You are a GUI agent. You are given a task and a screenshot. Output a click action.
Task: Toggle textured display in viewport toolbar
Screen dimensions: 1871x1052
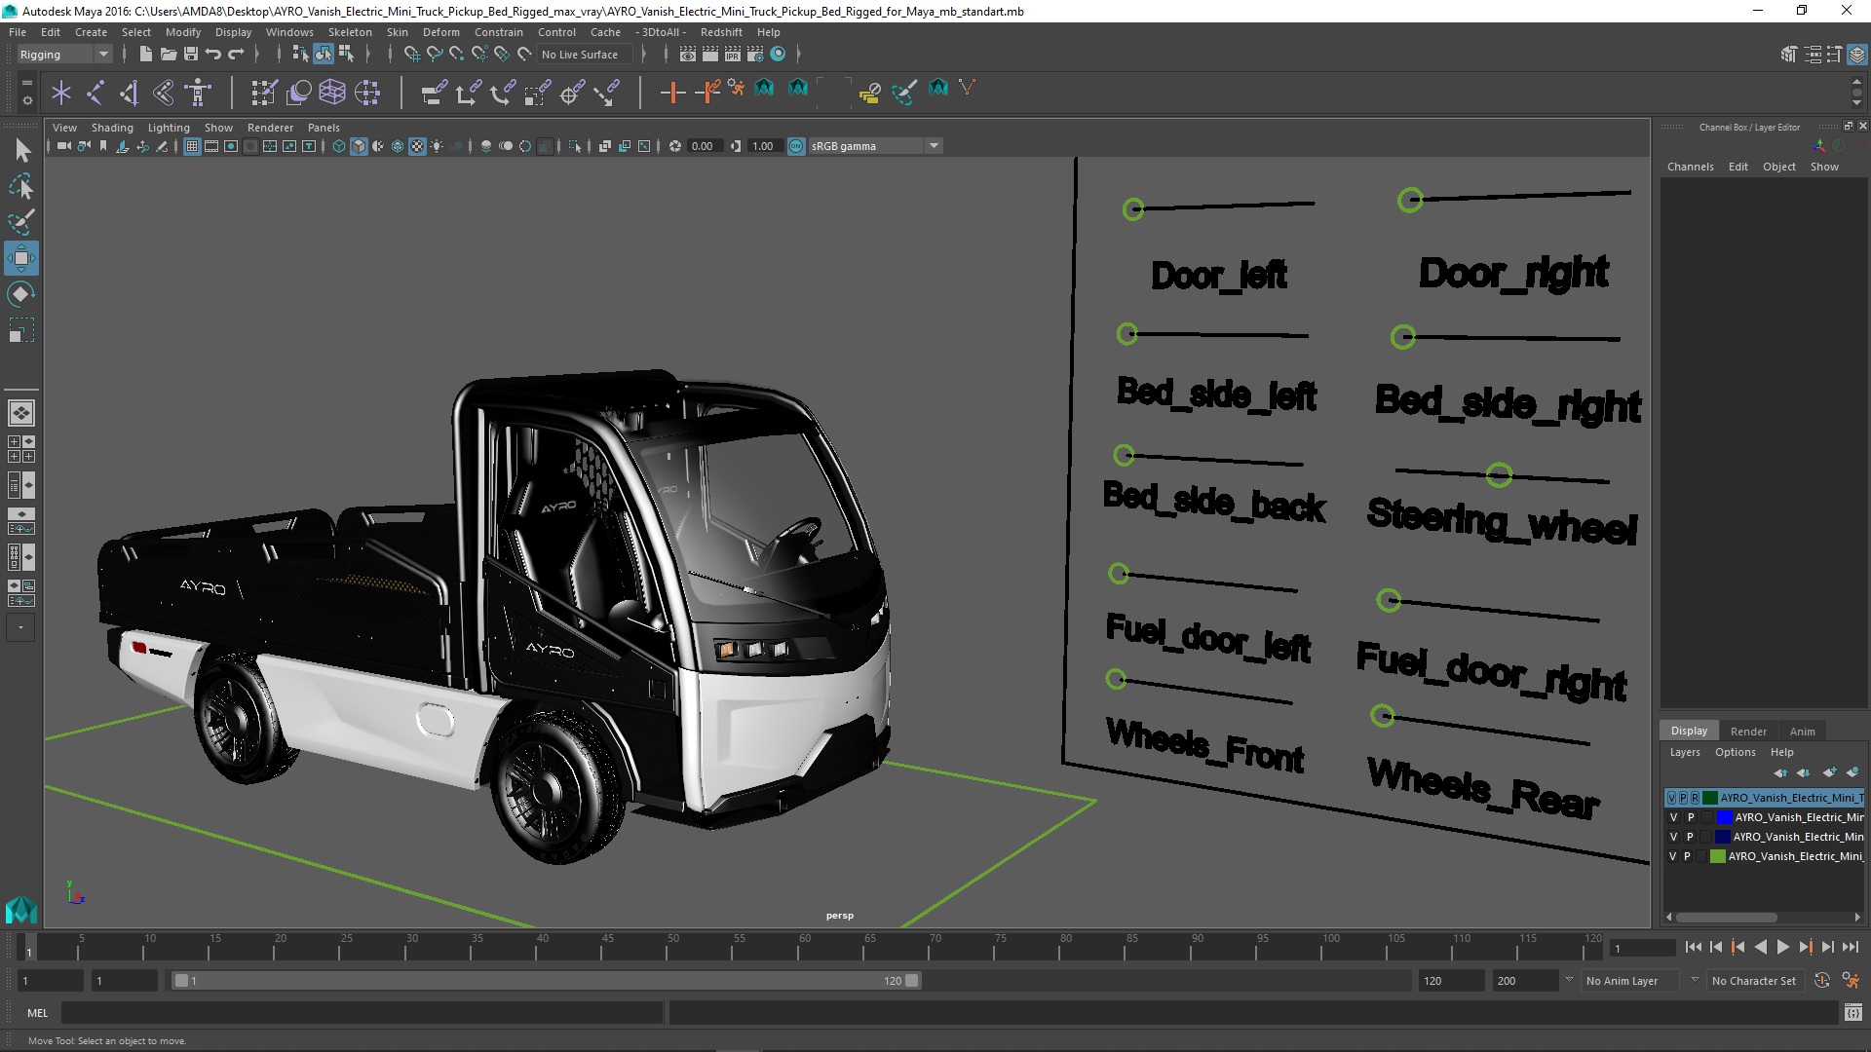click(417, 146)
